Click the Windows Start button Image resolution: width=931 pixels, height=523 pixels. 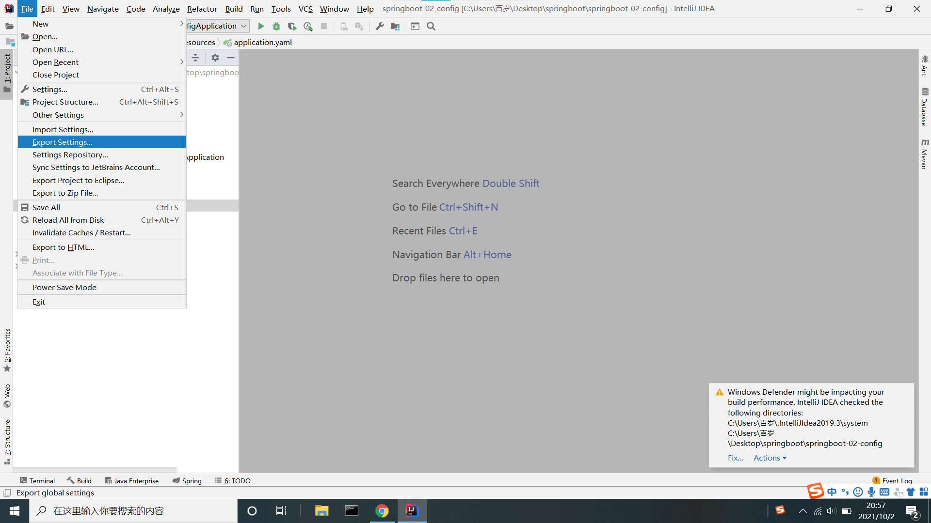coord(15,511)
